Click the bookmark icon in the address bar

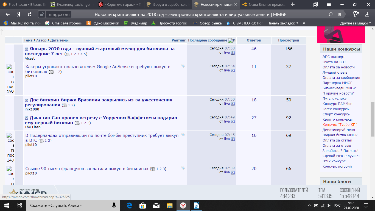(340, 14)
